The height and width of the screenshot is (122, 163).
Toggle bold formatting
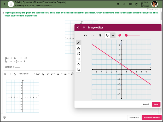pos(5,74)
